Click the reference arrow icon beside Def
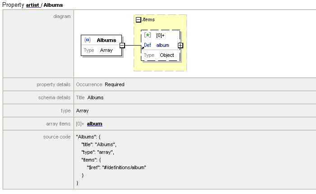The height and width of the screenshot is (194, 316). [x=143, y=46]
